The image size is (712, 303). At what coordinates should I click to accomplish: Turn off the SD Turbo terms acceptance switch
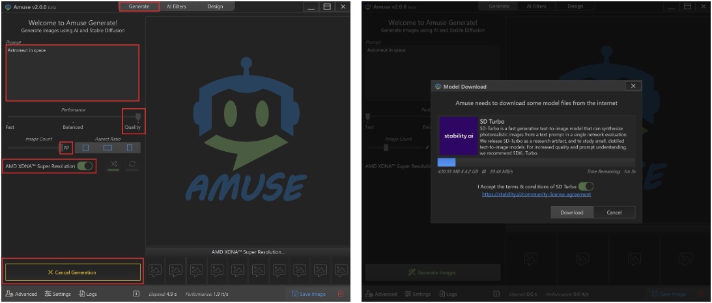pyautogui.click(x=586, y=186)
